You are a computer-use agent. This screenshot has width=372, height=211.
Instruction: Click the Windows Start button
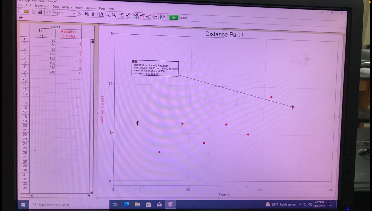click(24, 205)
